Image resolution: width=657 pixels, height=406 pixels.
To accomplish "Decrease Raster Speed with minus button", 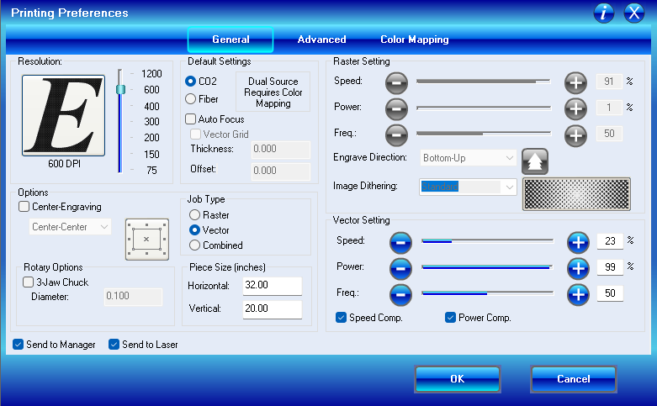I will click(x=396, y=83).
